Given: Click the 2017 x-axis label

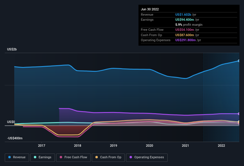Looking at the screenshot, I should pyautogui.click(x=42, y=146).
